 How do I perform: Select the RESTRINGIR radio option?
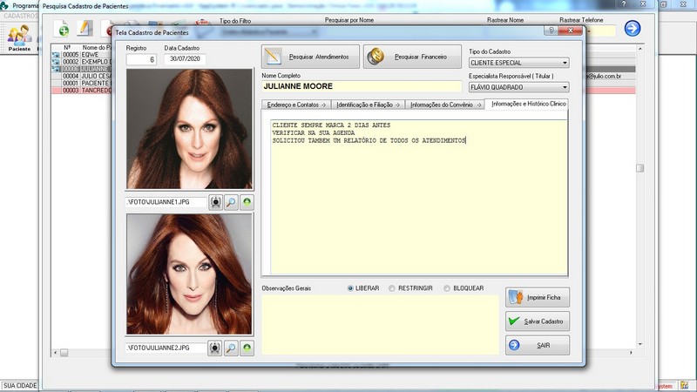pos(391,288)
